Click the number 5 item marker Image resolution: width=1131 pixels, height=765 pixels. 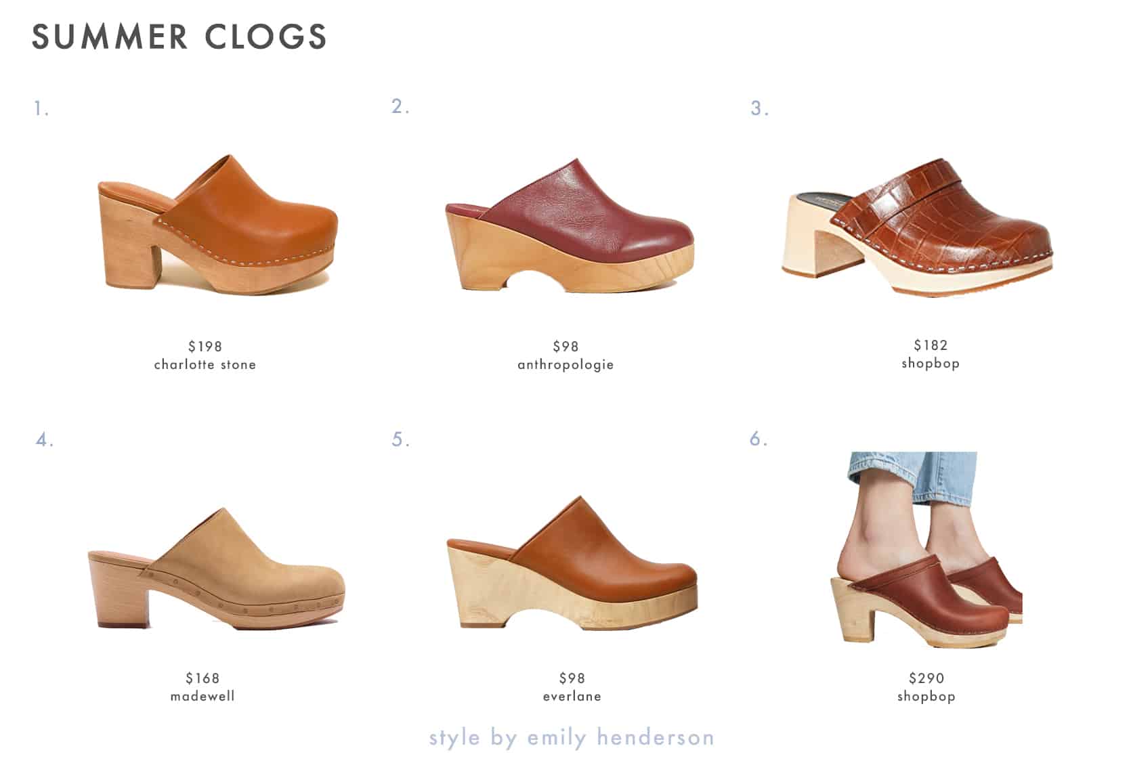pyautogui.click(x=401, y=439)
